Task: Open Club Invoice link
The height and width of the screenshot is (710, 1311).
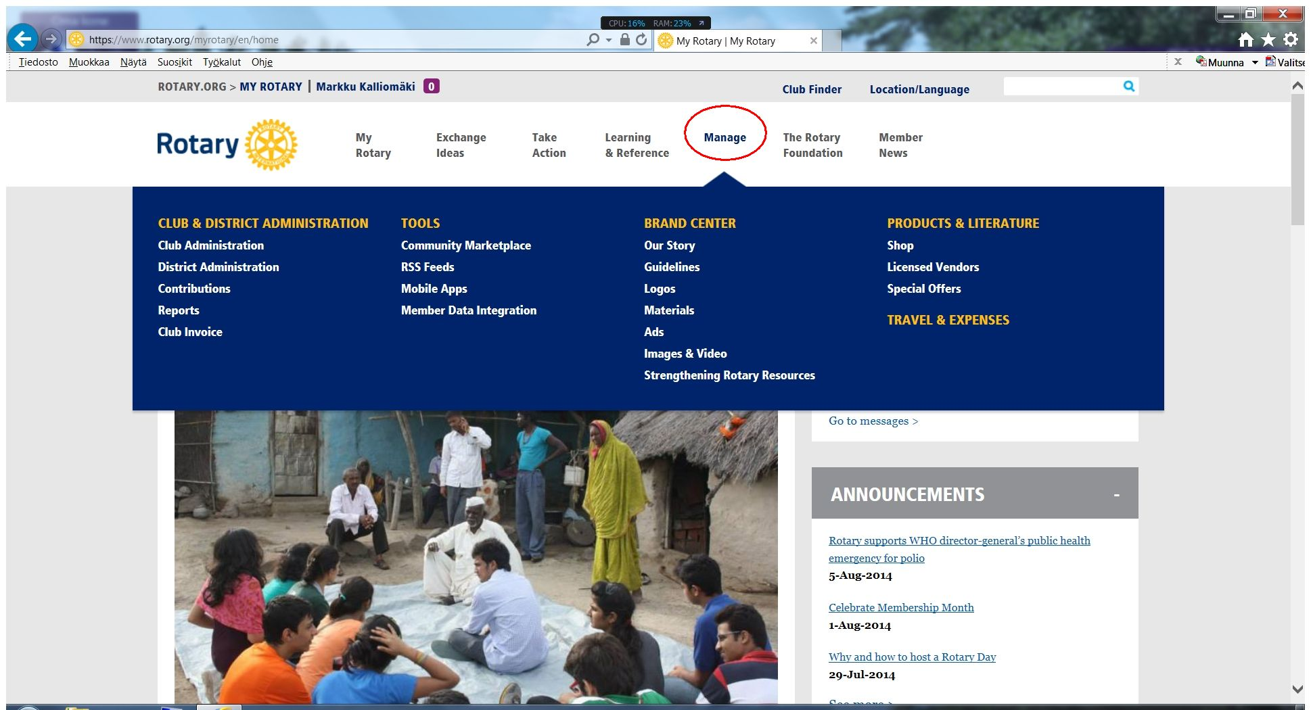Action: (190, 332)
